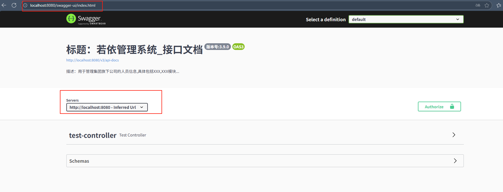
Task: Click the version 3.9.0 badge
Action: pos(217,47)
